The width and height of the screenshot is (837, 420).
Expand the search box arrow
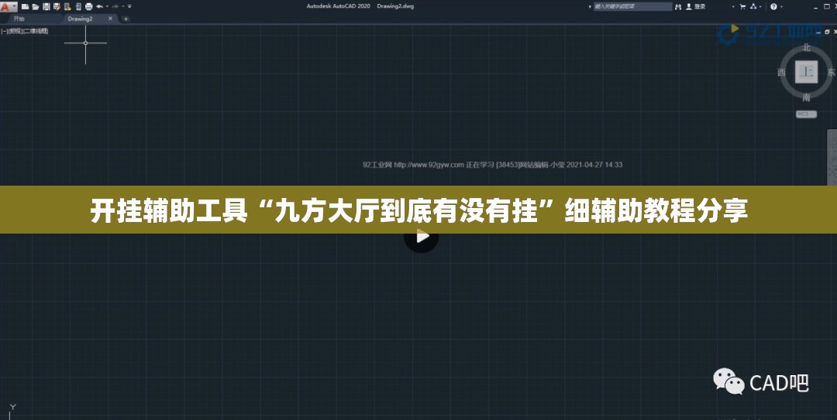click(x=590, y=6)
